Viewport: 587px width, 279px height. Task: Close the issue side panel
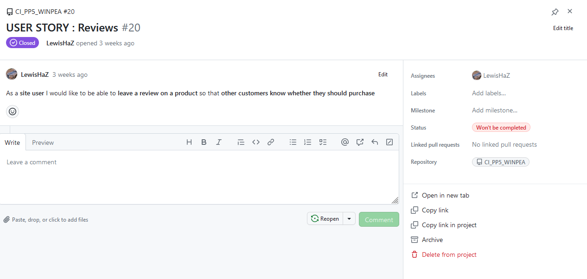point(570,11)
